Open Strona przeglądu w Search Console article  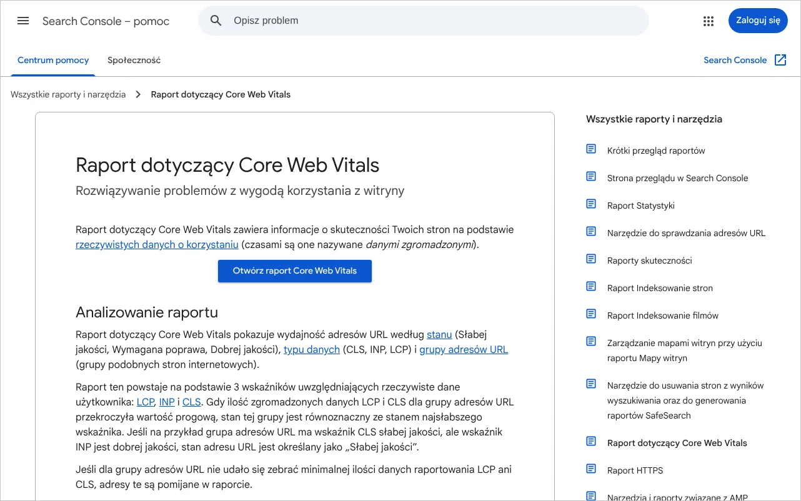tap(677, 178)
